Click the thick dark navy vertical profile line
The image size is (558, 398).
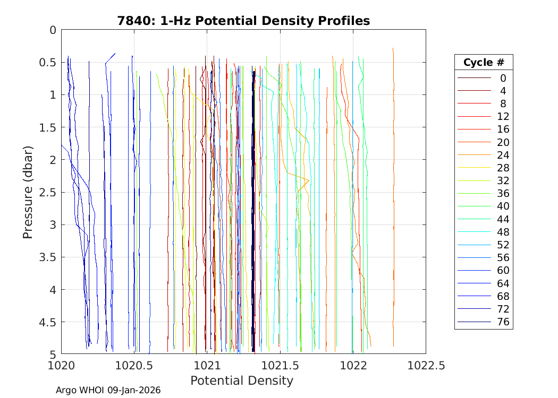pyautogui.click(x=253, y=212)
